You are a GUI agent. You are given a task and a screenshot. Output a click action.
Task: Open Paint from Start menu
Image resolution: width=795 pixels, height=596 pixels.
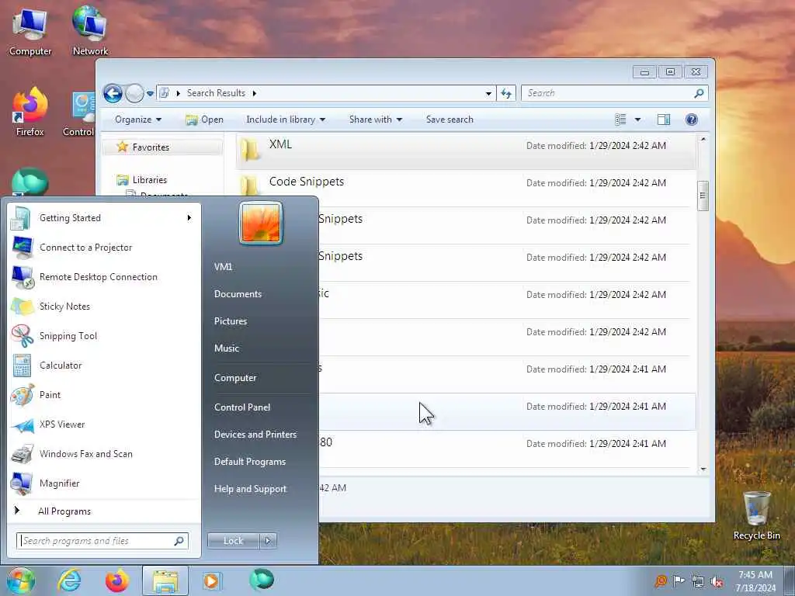(x=104, y=395)
